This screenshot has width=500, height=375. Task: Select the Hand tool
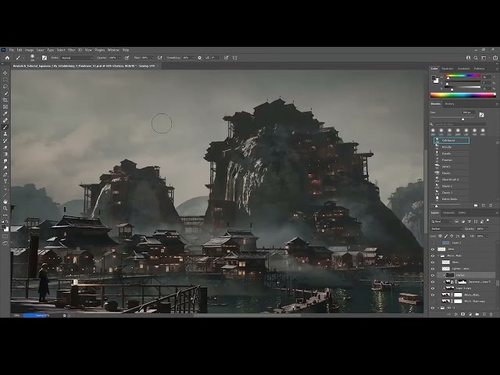point(5,202)
